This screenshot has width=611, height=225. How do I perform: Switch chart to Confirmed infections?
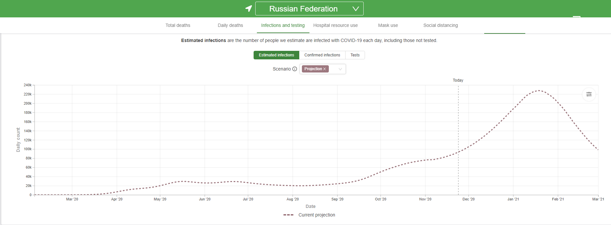pos(322,55)
